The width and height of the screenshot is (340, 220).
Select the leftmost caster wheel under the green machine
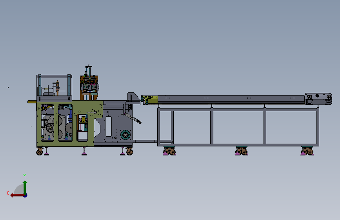[x=40, y=151]
